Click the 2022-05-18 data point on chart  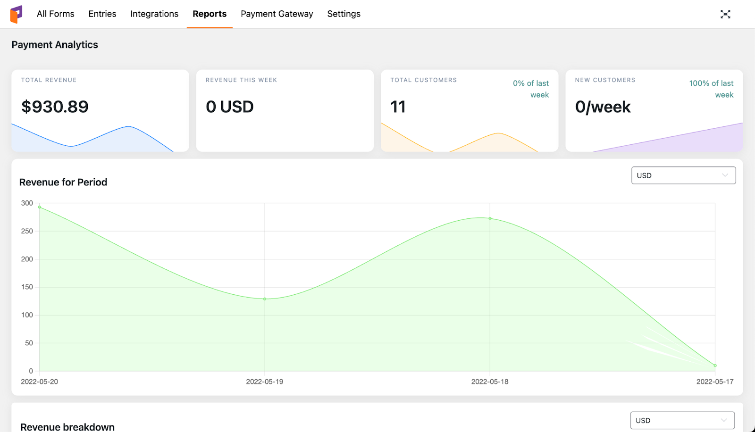pyautogui.click(x=490, y=218)
